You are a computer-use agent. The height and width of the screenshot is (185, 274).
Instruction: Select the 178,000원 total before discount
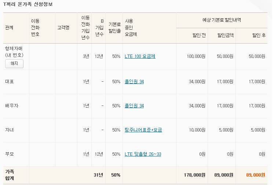click(x=195, y=175)
